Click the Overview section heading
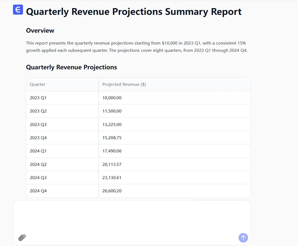The height and width of the screenshot is (246, 298). pyautogui.click(x=40, y=31)
